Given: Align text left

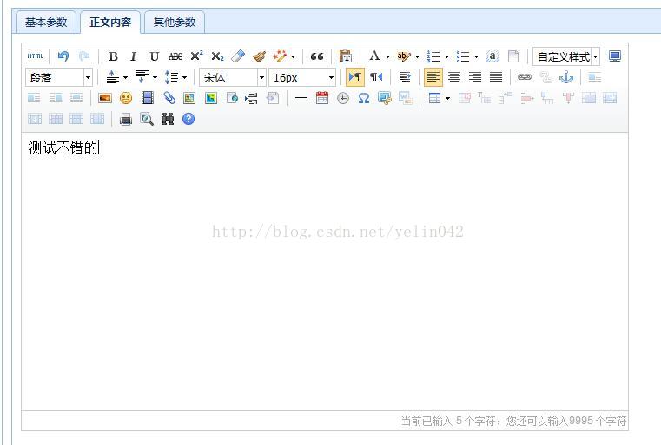Looking at the screenshot, I should (x=433, y=77).
